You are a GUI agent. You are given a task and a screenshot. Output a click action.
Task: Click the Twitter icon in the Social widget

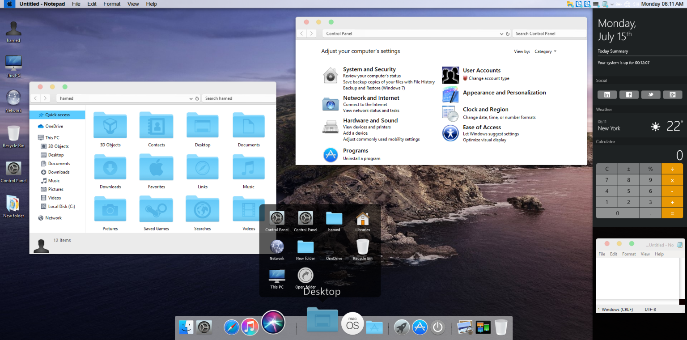[651, 94]
